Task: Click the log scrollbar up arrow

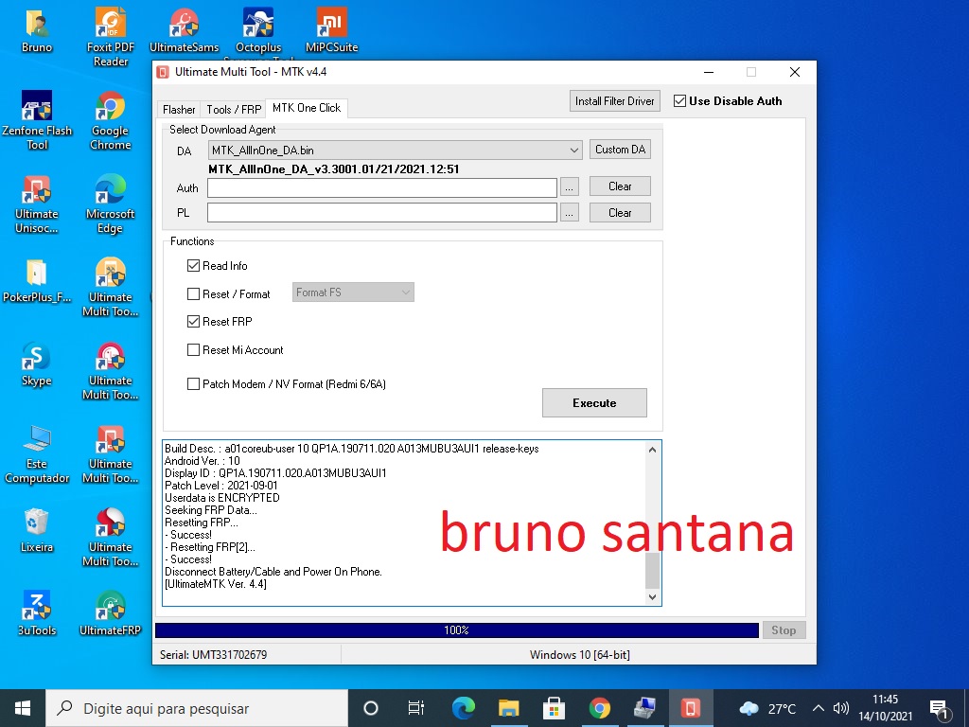Action: click(653, 450)
